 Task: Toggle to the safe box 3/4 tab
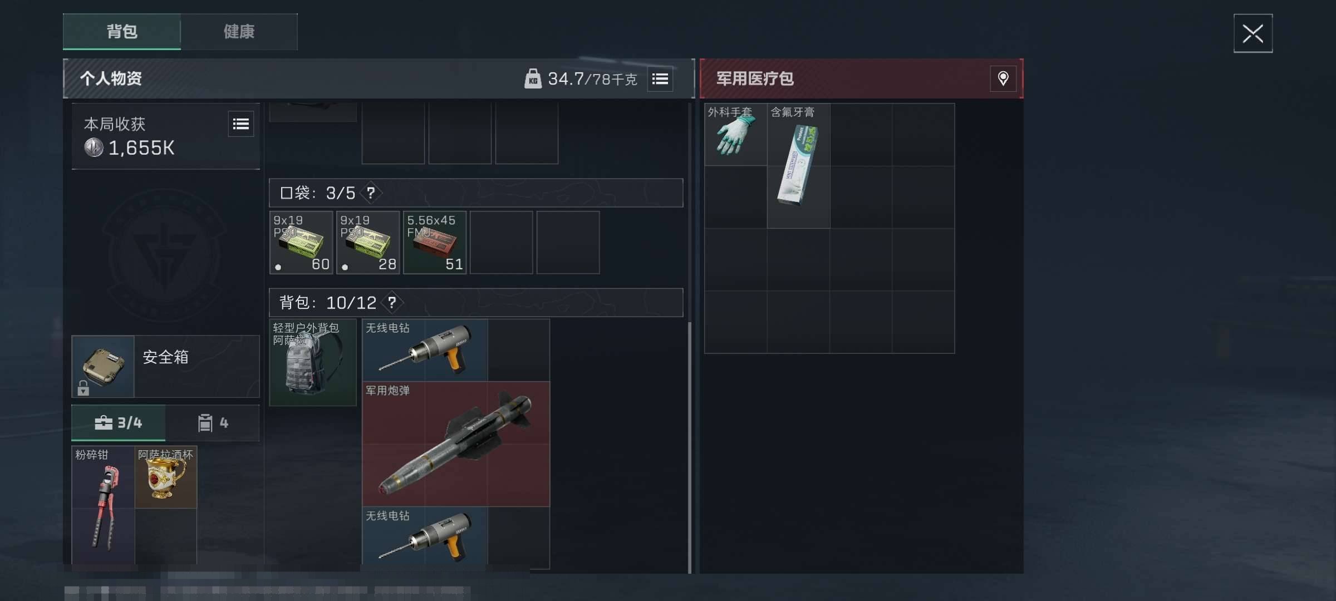119,423
